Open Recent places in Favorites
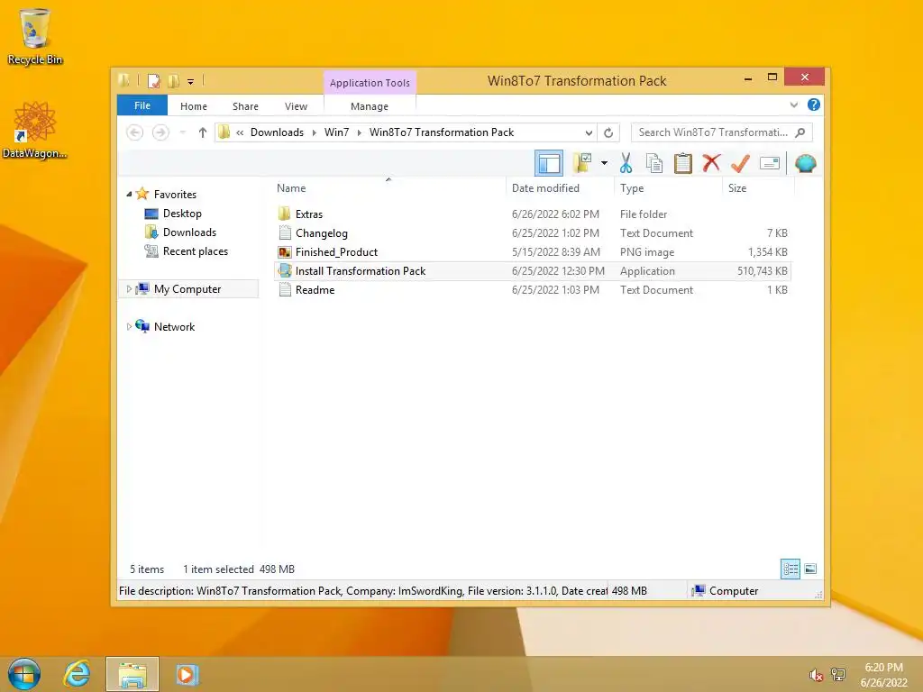923x692 pixels. pos(196,251)
